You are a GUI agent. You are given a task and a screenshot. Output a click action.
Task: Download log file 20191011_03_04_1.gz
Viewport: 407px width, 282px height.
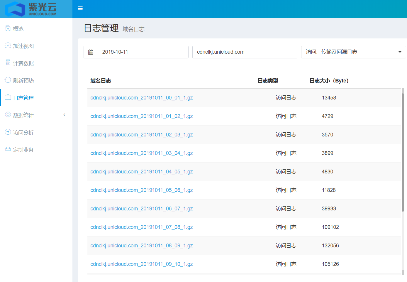tap(142, 153)
